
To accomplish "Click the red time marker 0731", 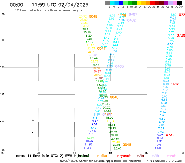I will (x=175, y=84).
